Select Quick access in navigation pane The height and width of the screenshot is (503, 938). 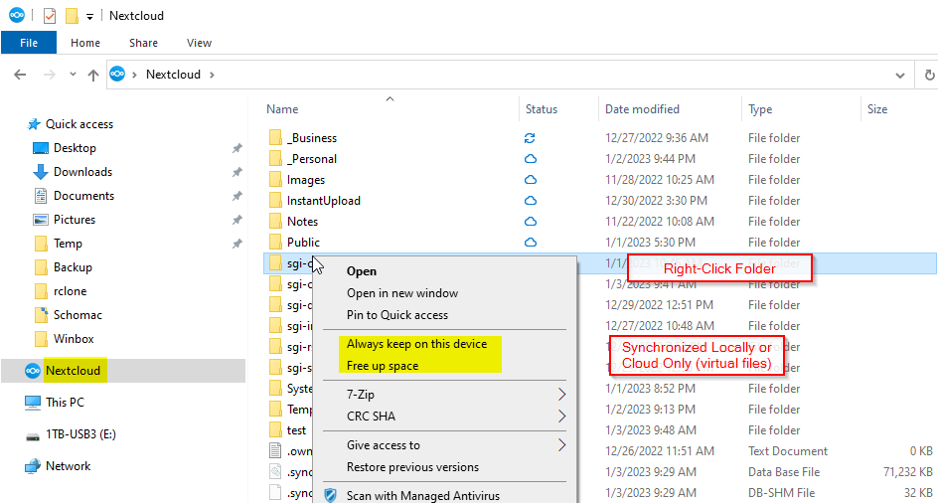pyautogui.click(x=78, y=124)
